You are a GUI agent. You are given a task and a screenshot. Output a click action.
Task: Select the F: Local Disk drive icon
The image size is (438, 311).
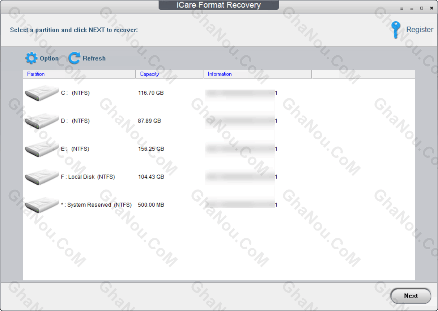42,177
